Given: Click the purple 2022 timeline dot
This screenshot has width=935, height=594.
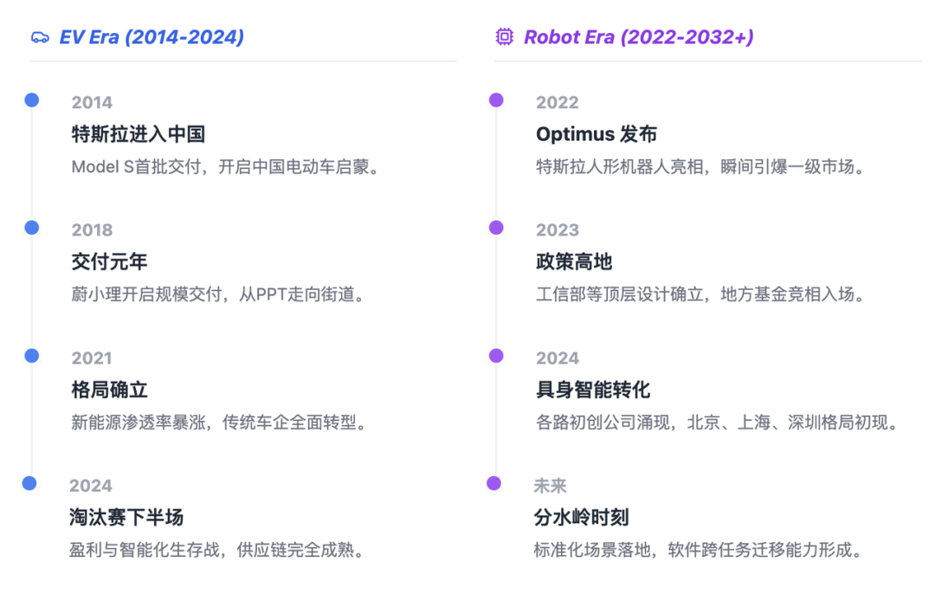Looking at the screenshot, I should tap(496, 100).
